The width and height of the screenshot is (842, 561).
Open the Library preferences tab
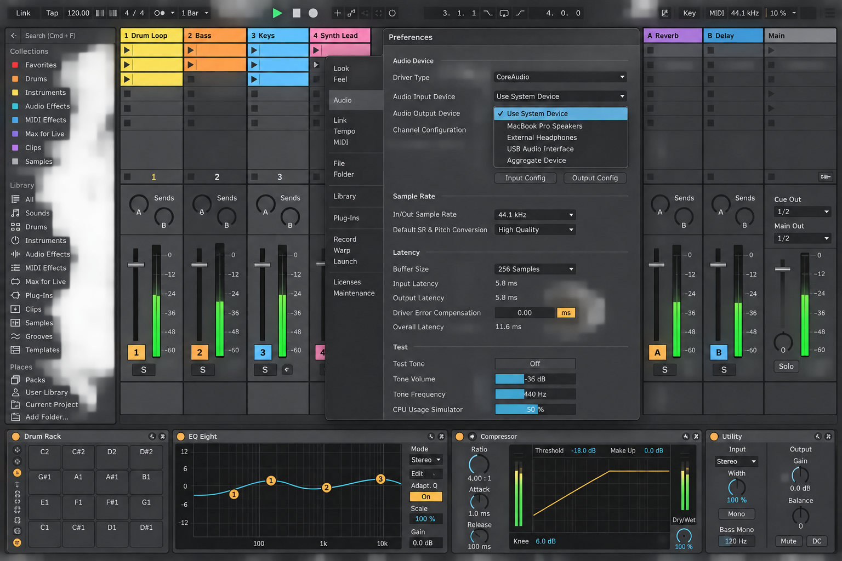click(x=345, y=196)
